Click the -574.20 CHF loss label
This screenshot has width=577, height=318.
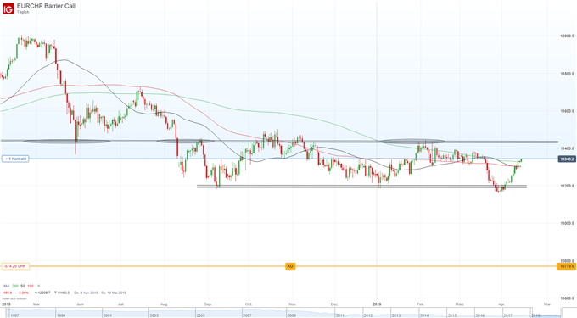click(x=15, y=266)
